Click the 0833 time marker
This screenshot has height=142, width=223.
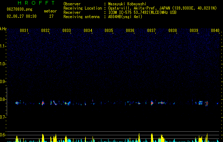point(67,31)
